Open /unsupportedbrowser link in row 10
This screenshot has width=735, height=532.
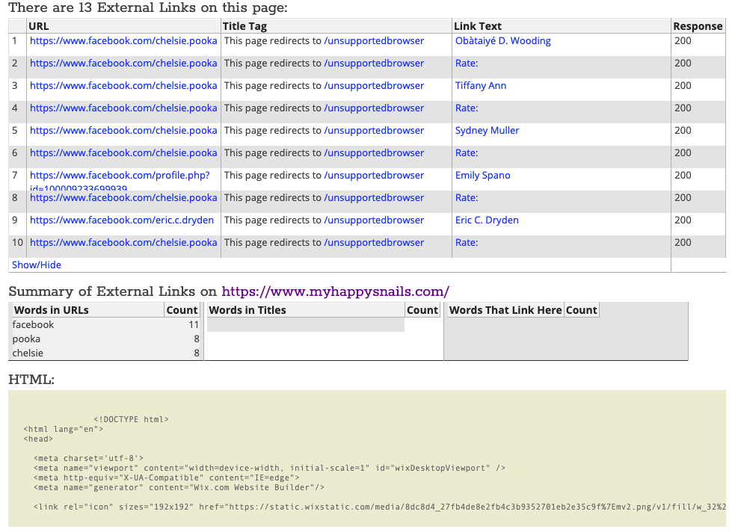[374, 243]
